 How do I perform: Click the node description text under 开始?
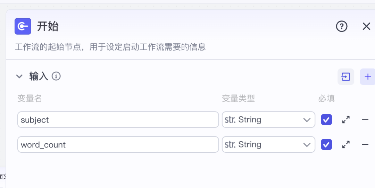(110, 47)
